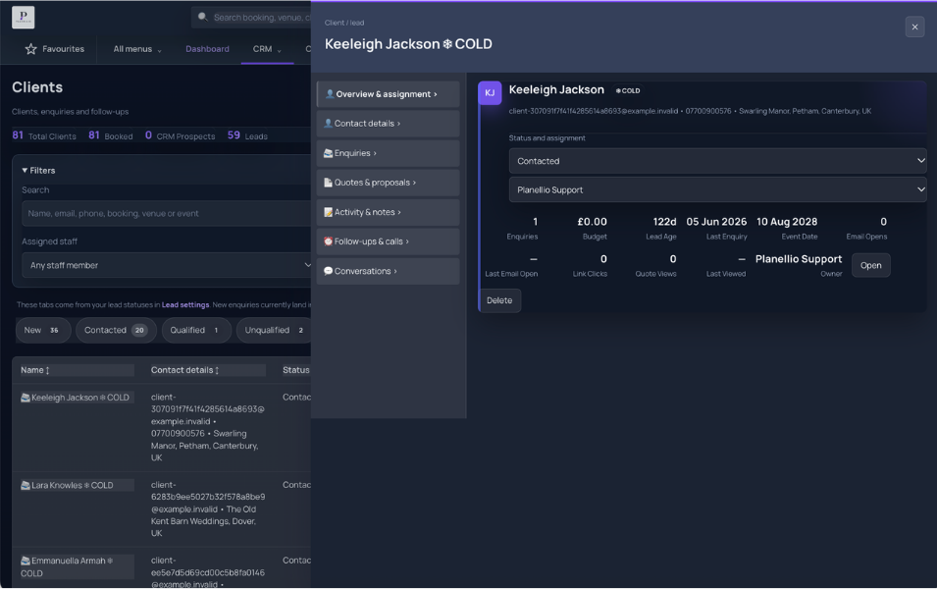This screenshot has height=589, width=937.
Task: Click the client search input field
Action: (x=166, y=213)
